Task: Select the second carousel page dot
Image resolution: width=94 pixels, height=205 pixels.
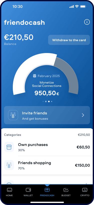Action: [x=46, y=101]
